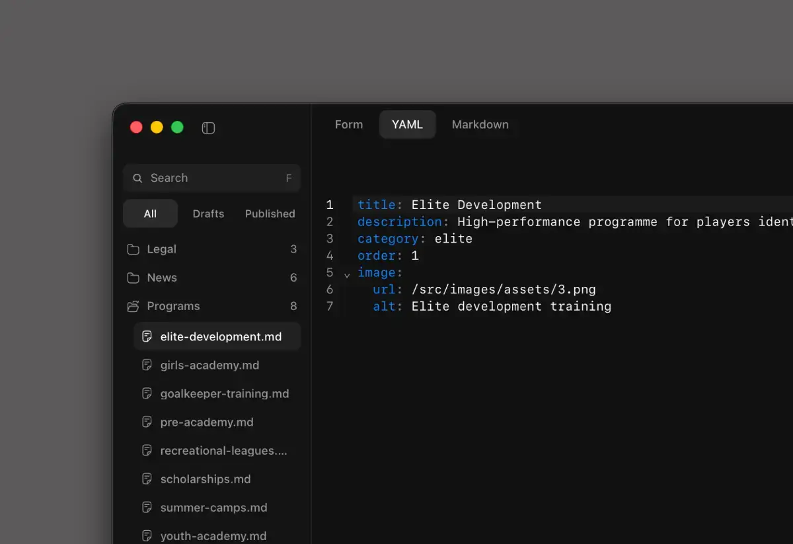Viewport: 793px width, 544px height.
Task: Click the 'url' key on line 6
Action: (x=384, y=290)
